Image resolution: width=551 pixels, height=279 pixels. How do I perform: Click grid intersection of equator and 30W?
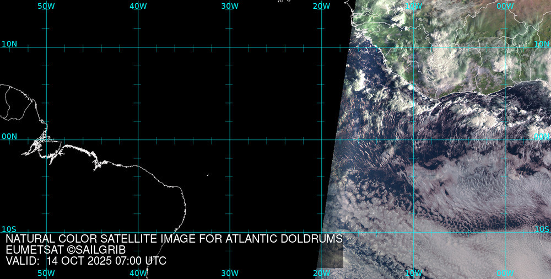pyautogui.click(x=230, y=139)
